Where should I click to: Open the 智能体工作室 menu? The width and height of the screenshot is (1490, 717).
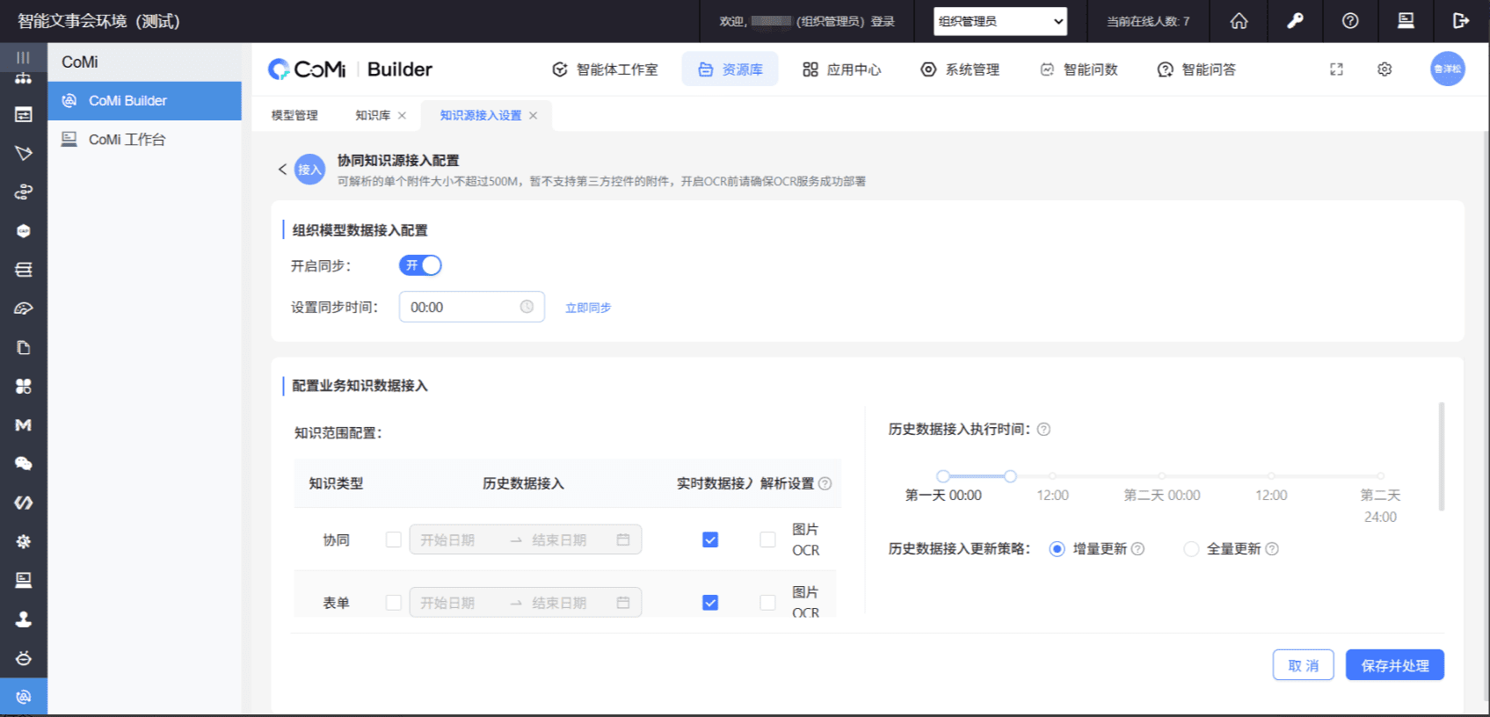click(x=605, y=69)
